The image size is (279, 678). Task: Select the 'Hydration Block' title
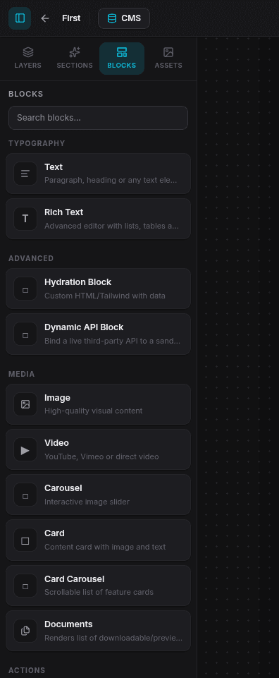77,282
